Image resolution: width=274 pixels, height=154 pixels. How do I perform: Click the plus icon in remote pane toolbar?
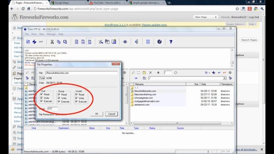coord(158,73)
